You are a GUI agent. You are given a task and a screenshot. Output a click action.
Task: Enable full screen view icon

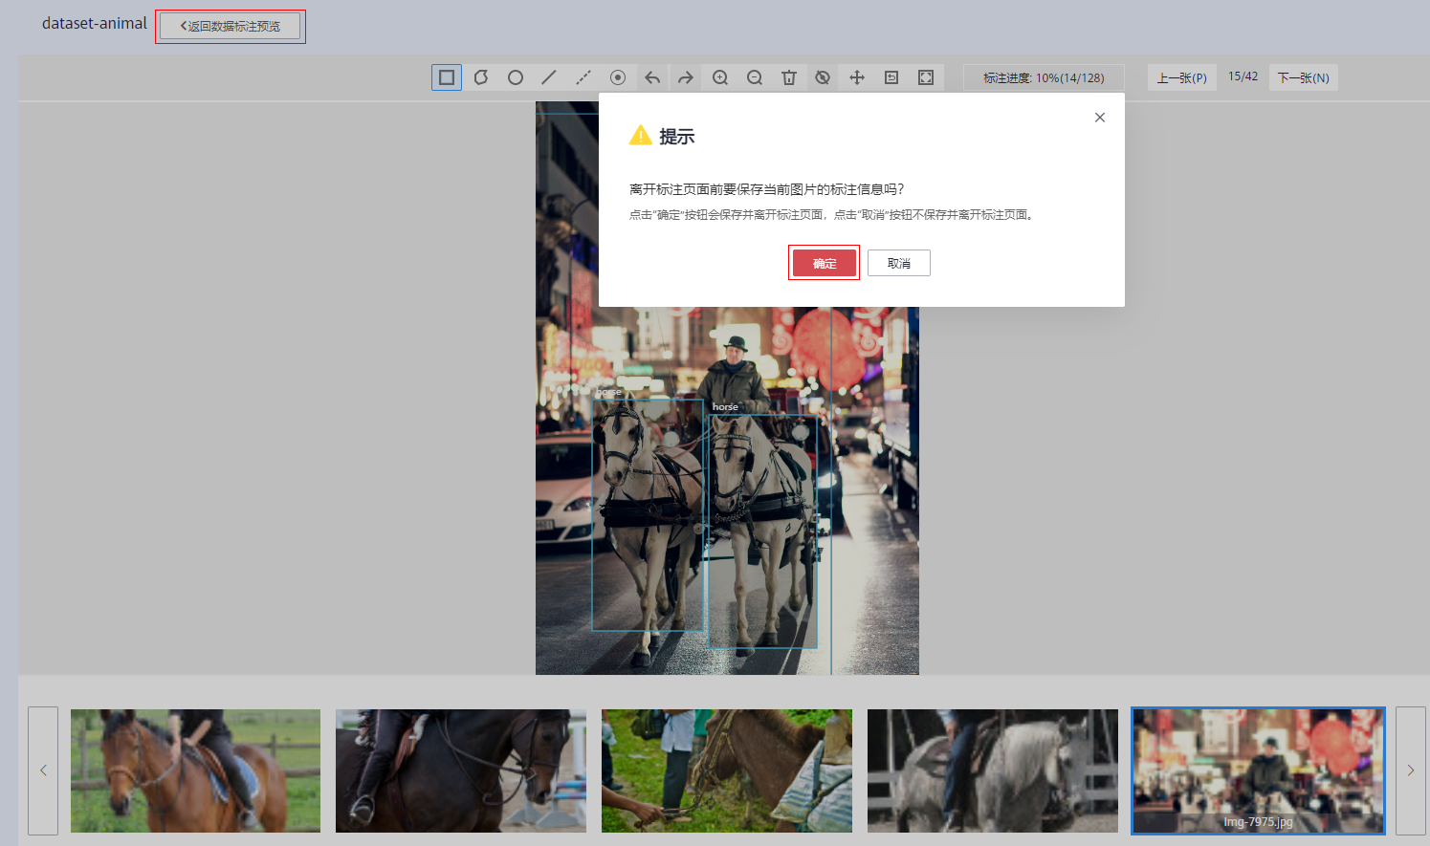(x=926, y=77)
